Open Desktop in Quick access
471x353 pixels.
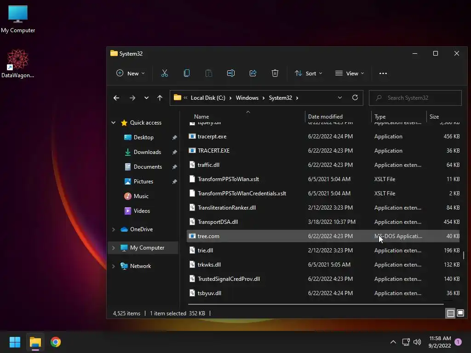pos(144,137)
